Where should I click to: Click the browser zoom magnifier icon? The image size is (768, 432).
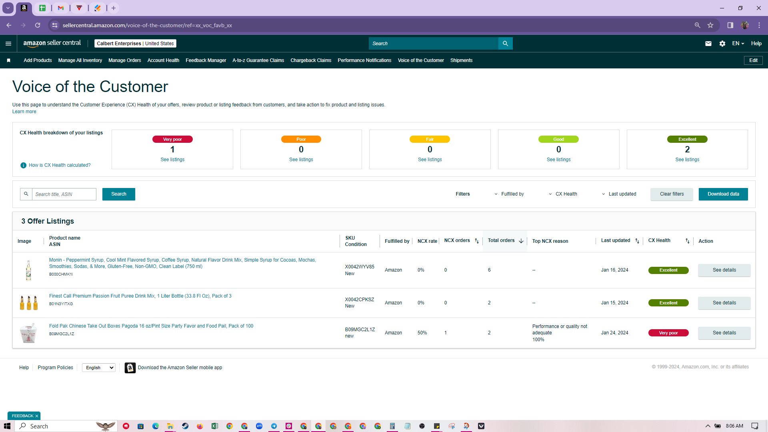pos(697,25)
